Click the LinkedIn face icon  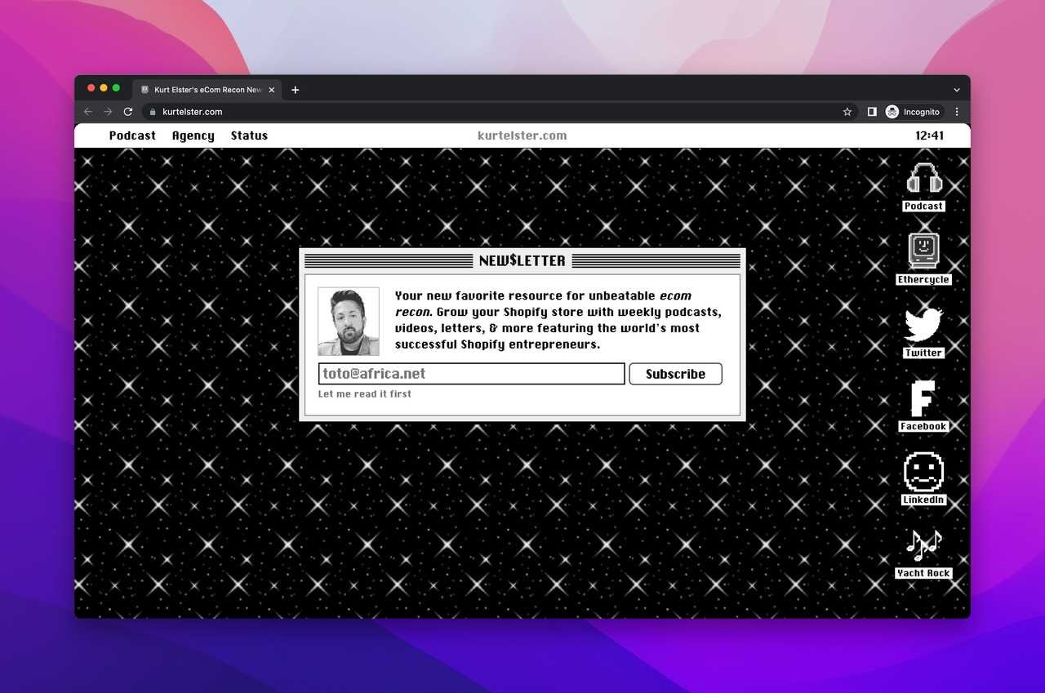click(x=923, y=472)
